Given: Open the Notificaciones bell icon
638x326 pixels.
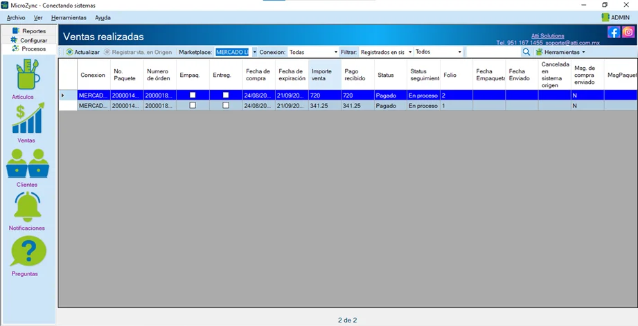Looking at the screenshot, I should pos(28,206).
